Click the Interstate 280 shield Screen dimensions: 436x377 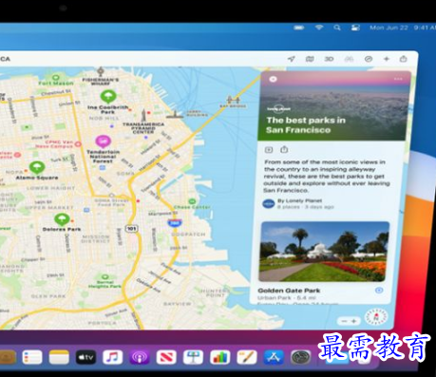coord(175,222)
